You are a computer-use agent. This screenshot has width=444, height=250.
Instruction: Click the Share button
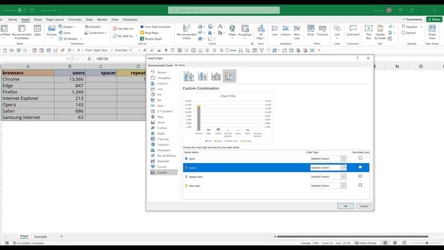click(x=434, y=19)
